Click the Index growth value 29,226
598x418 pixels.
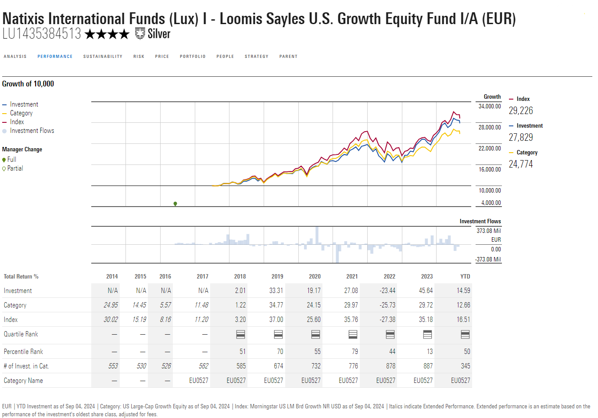tap(521, 111)
